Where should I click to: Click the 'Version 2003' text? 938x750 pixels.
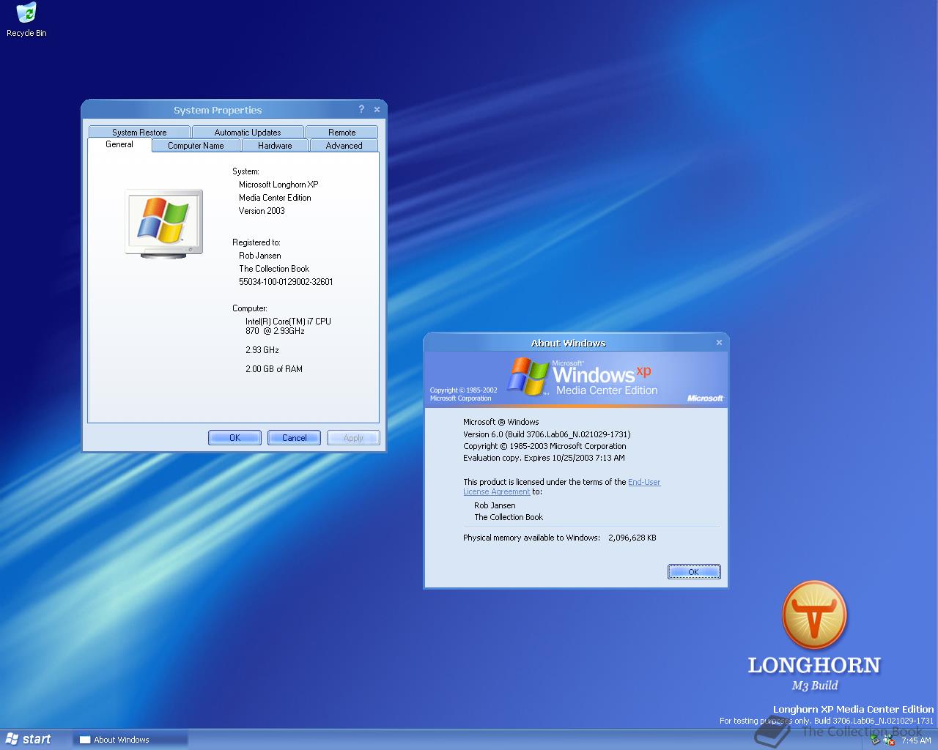pos(262,211)
